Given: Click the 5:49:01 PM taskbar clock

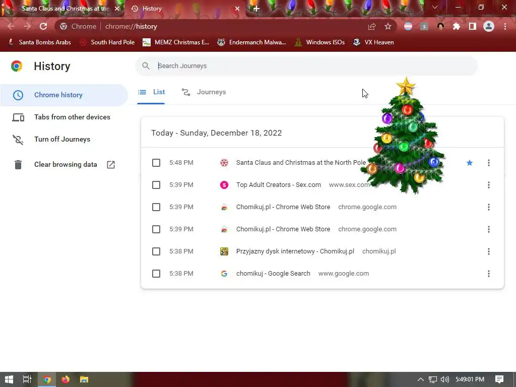Looking at the screenshot, I should coord(470,379).
